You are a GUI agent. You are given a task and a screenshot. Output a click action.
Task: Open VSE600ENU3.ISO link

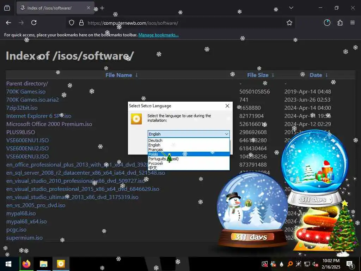(x=27, y=156)
